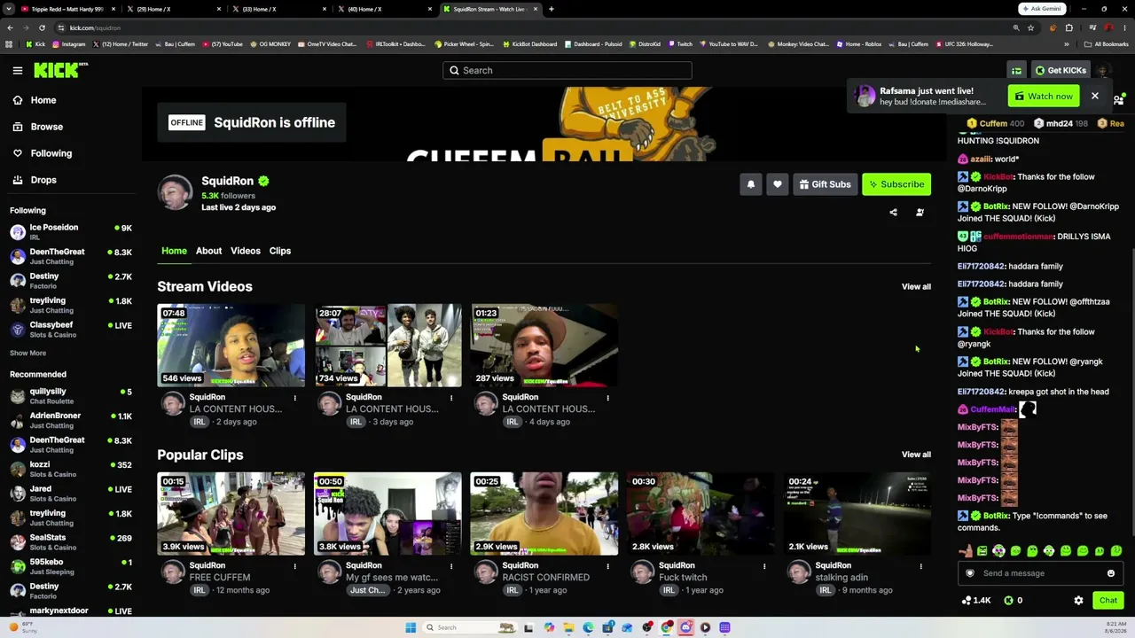Click the Get KICKs button

[1059, 71]
